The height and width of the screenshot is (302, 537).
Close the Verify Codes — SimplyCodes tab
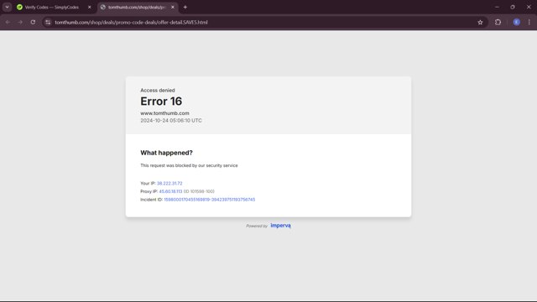point(90,7)
